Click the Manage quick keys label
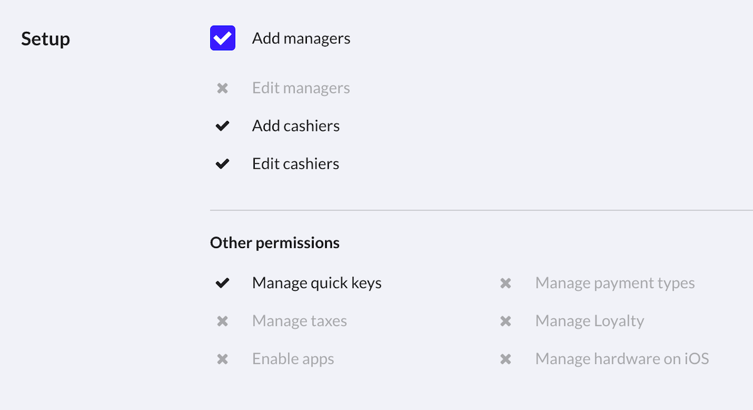753x410 pixels. click(316, 283)
